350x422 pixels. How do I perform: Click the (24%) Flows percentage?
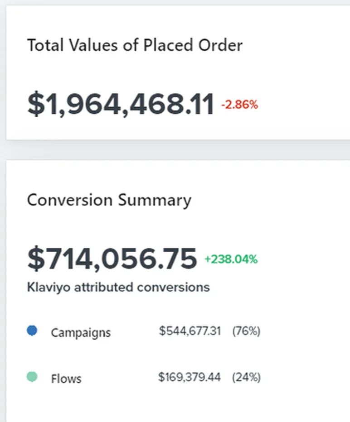246,377
